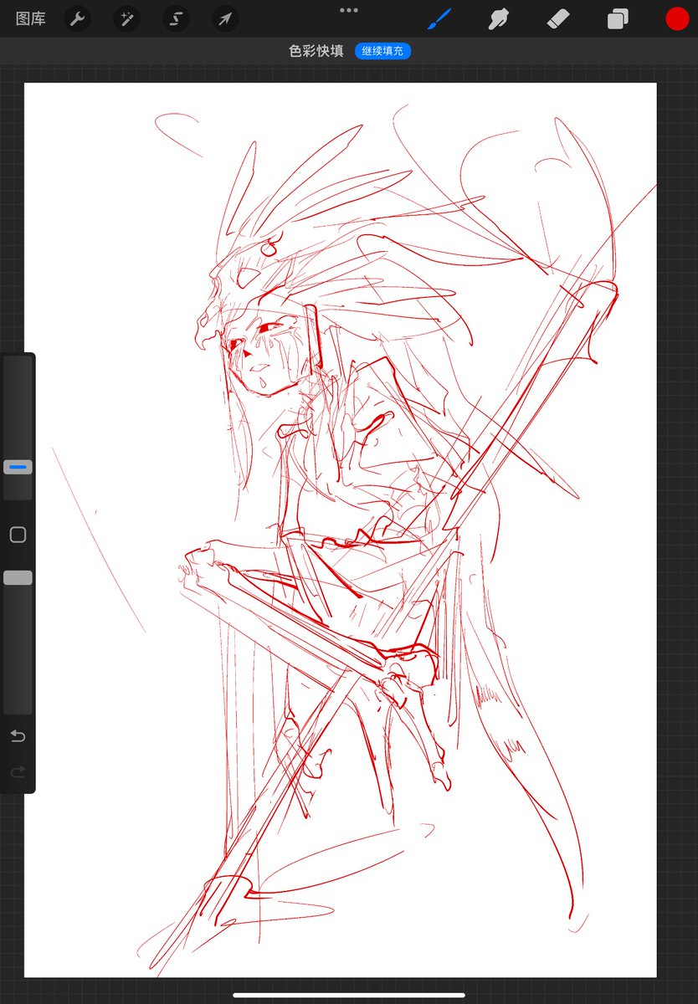Viewport: 698px width, 1004px height.
Task: Click the brush opacity slider handle
Action: click(x=18, y=577)
